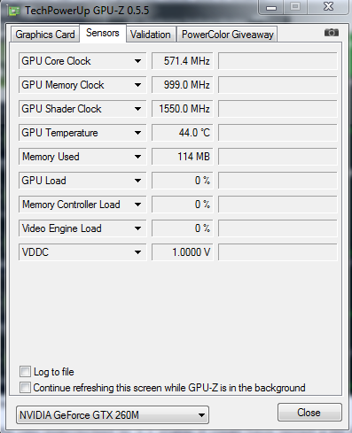Open the NVIDIA GeForce GTX 260M selector
This screenshot has width=352, height=433.
[x=113, y=415]
